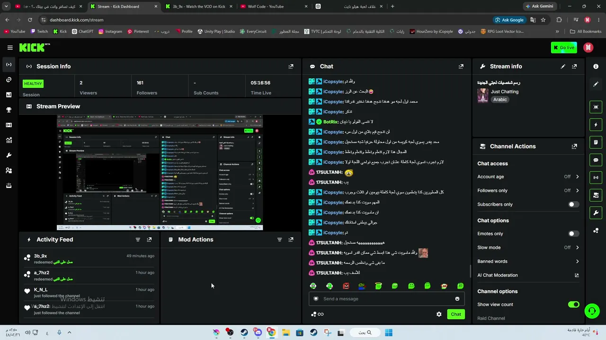This screenshot has width=606, height=340.
Task: Open the ChatGPT bookmark
Action: tap(82, 32)
